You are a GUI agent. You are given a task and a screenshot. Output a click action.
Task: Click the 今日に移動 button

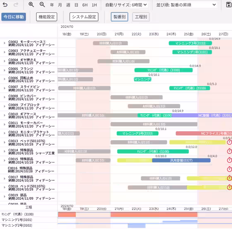click(14, 17)
